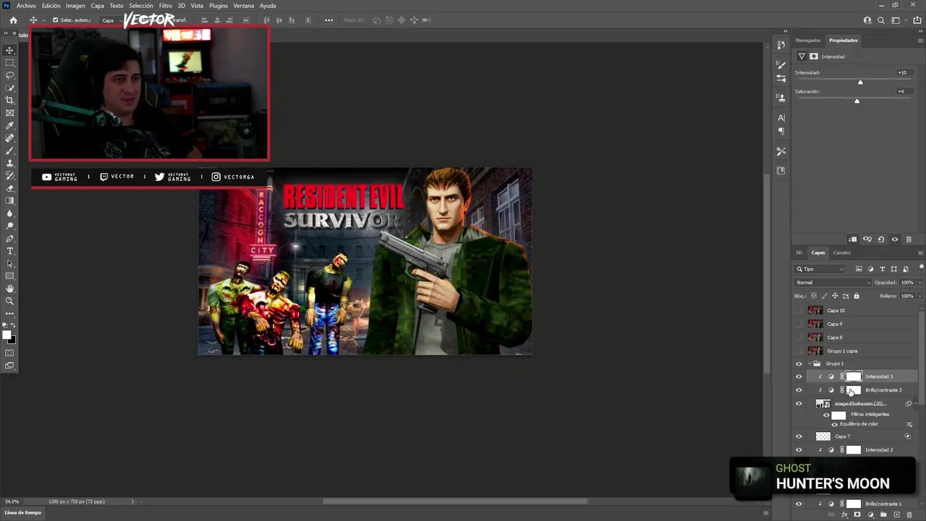926x521 pixels.
Task: Hide the Intensidad 3 layer
Action: [799, 377]
